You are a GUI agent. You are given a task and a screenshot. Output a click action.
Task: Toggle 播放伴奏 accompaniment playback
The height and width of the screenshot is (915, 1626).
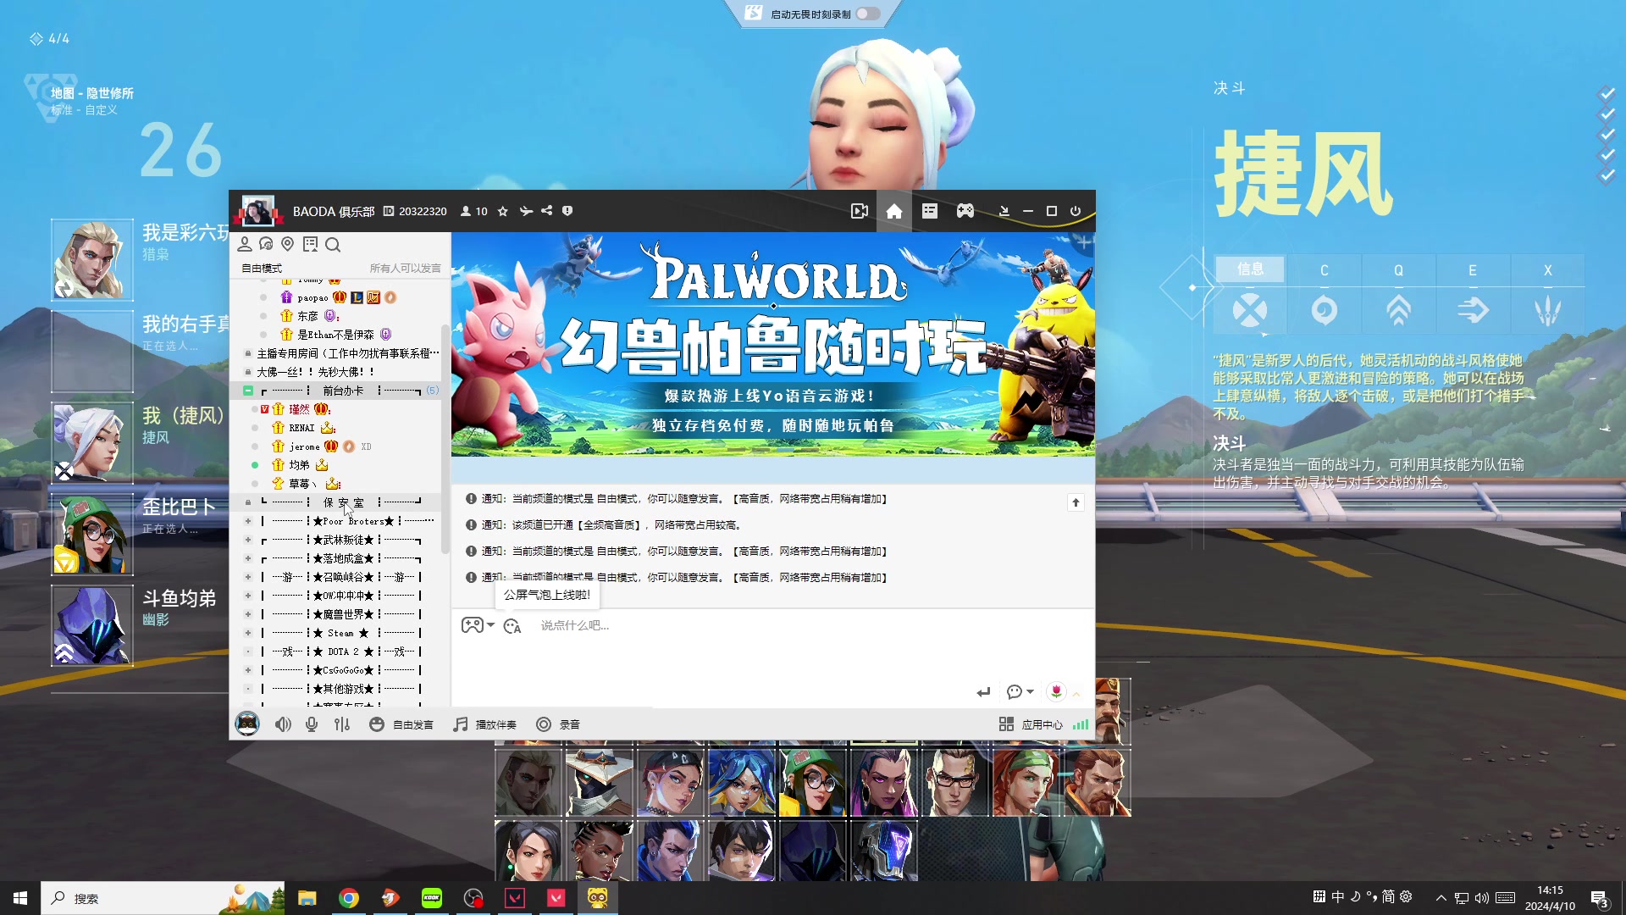(485, 724)
